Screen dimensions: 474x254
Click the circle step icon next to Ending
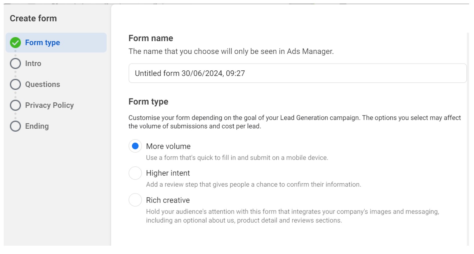(15, 126)
